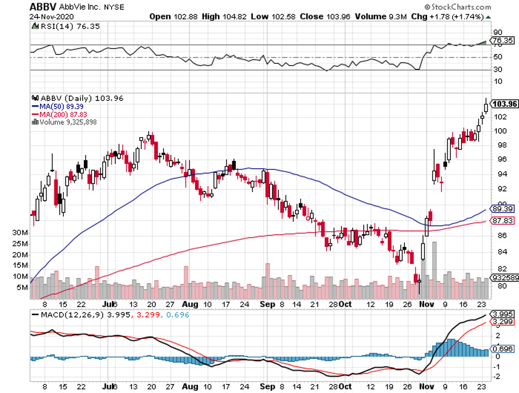Click the Aug label on price chart axis
This screenshot has height=393, width=519.
coord(190,304)
